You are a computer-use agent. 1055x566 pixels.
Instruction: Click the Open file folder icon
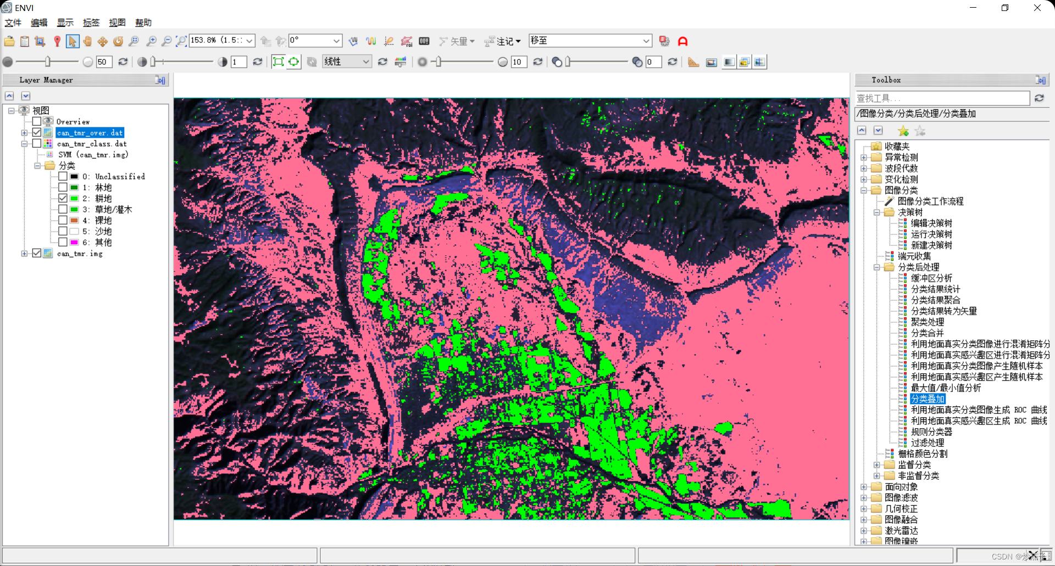tap(9, 41)
